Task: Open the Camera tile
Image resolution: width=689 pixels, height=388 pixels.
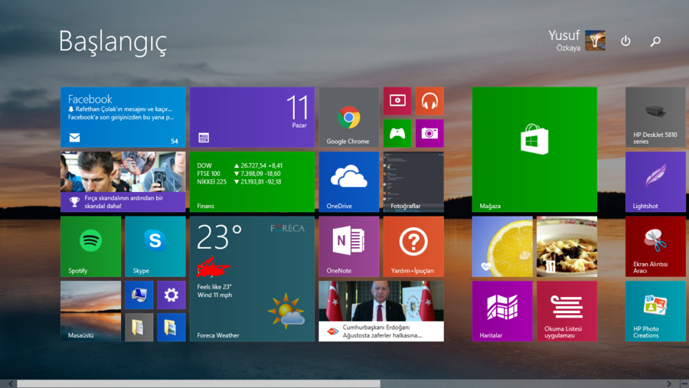Action: (429, 133)
